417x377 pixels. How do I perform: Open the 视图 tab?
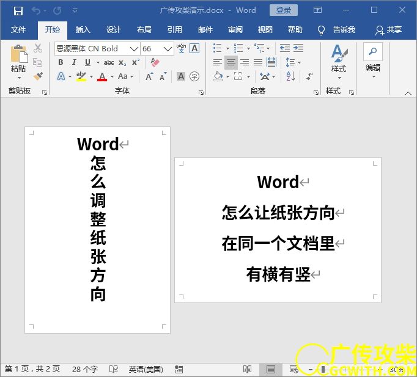point(265,29)
